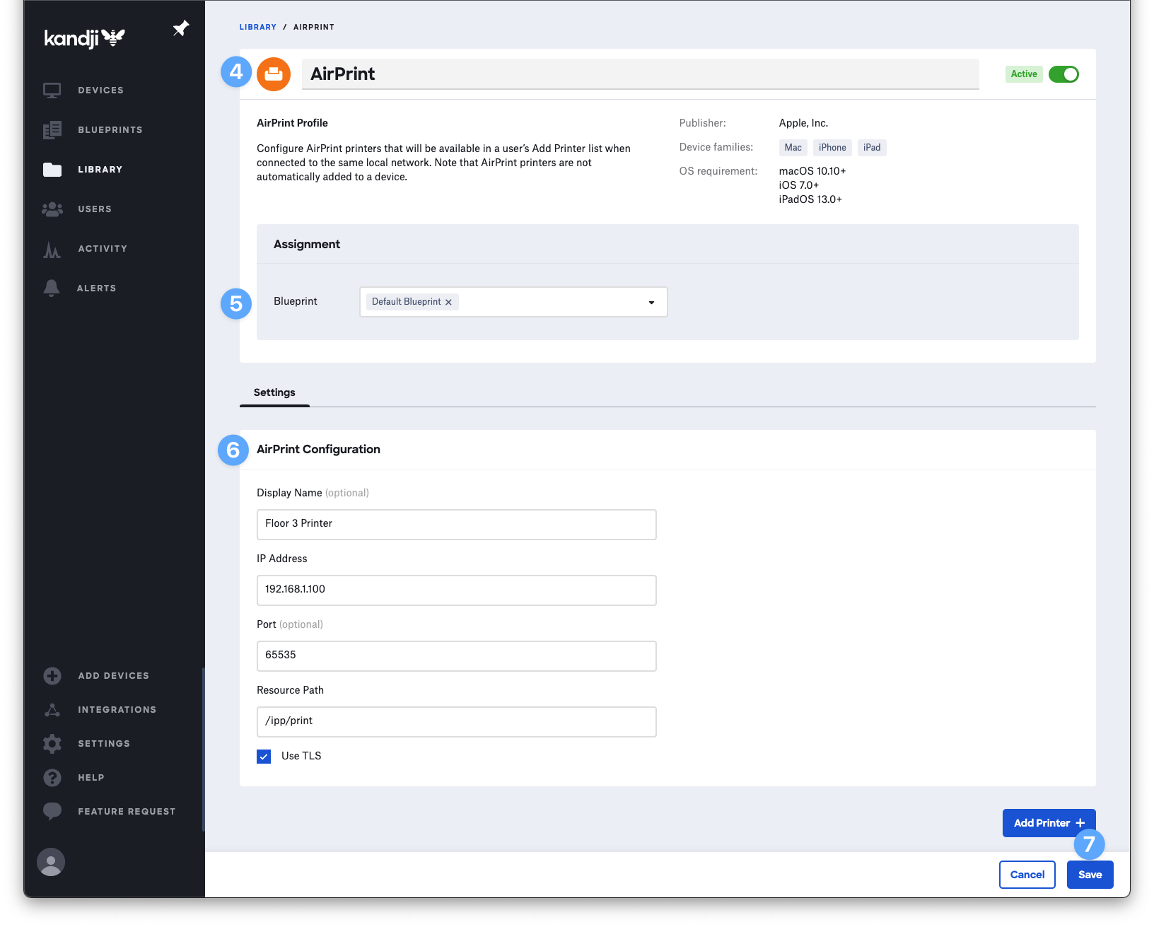The height and width of the screenshot is (927, 1154).
Task: Click the Add Printer button
Action: [1049, 822]
